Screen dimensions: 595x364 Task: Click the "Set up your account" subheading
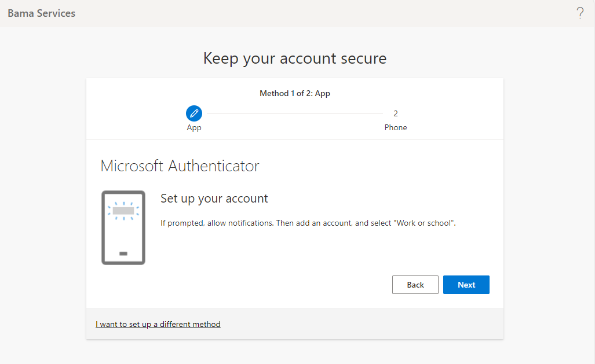click(214, 198)
